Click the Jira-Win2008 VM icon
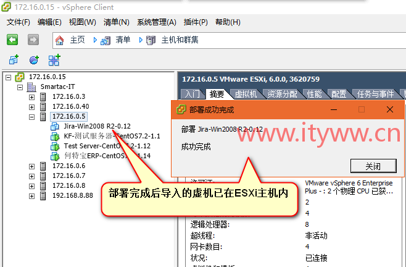The width and height of the screenshot is (406, 267). (x=55, y=126)
